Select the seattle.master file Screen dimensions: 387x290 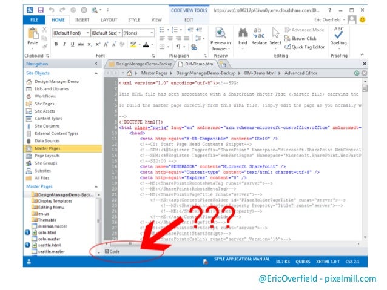(52, 252)
